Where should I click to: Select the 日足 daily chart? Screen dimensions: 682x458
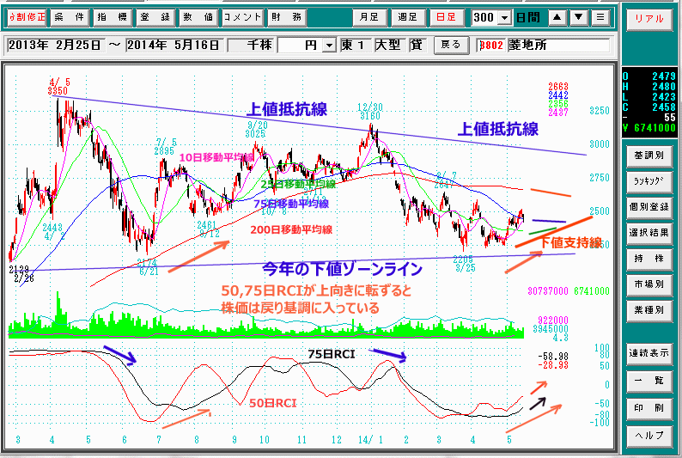click(447, 17)
